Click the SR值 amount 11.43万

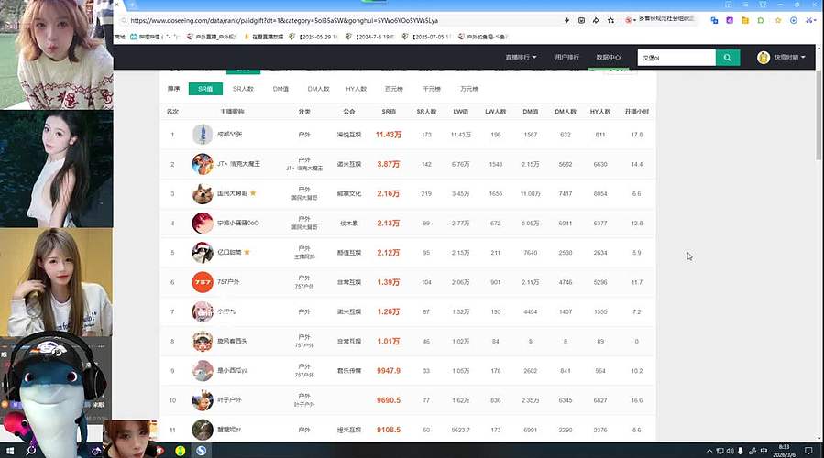[389, 135]
